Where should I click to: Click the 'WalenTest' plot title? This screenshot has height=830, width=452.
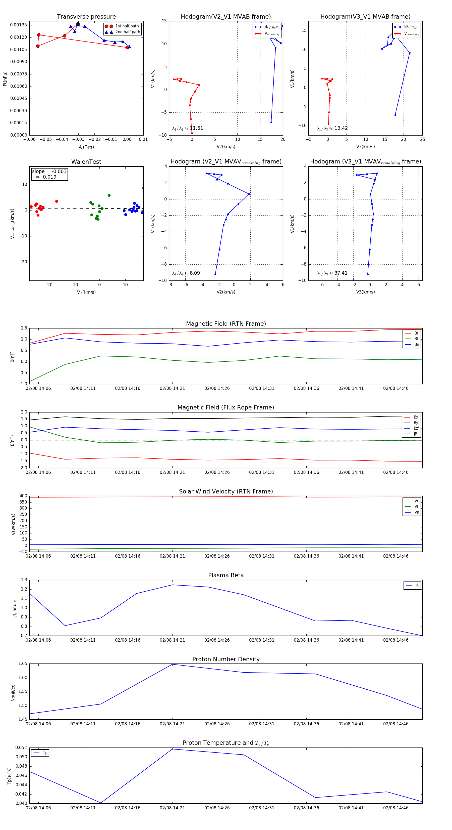tap(86, 162)
